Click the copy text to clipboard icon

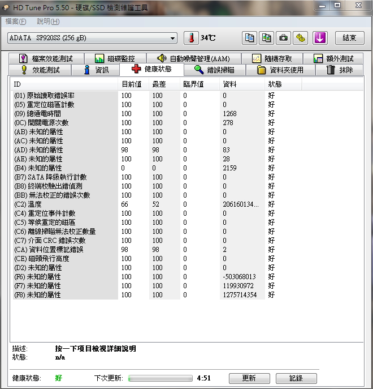pos(249,38)
